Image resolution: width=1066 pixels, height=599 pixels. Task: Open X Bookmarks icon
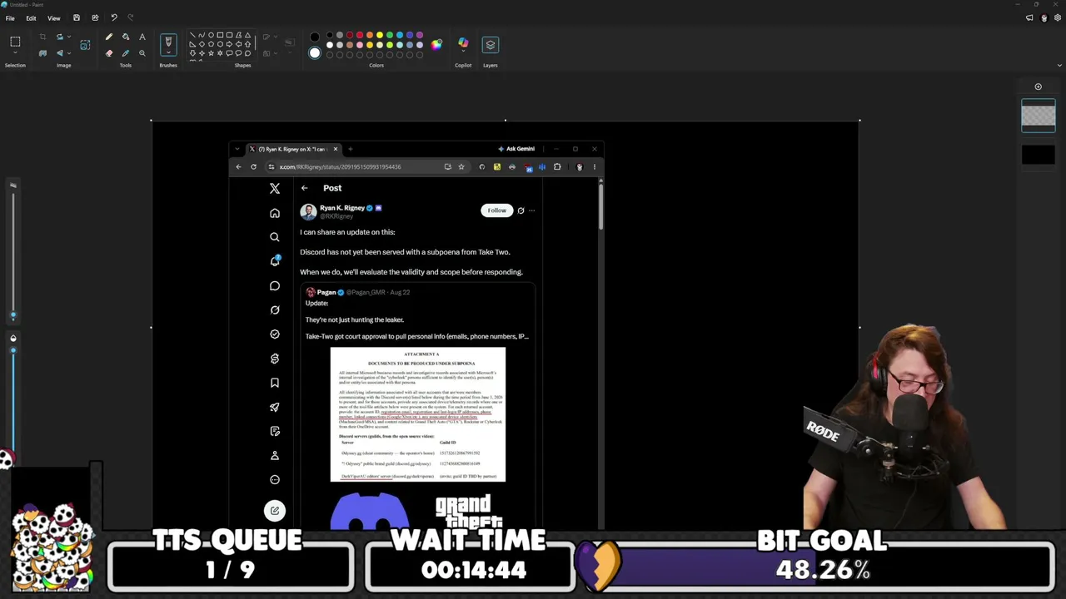pyautogui.click(x=275, y=383)
